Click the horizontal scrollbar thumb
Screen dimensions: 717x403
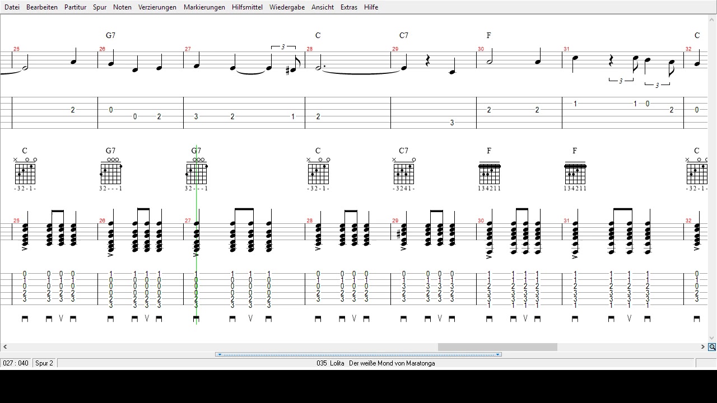pyautogui.click(x=497, y=347)
